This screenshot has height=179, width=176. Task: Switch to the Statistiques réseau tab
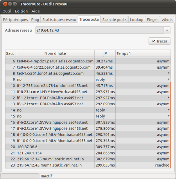tap(59, 19)
